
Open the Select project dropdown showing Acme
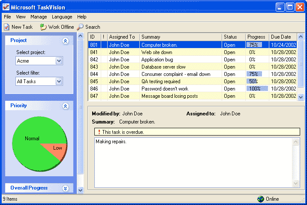tap(59, 61)
